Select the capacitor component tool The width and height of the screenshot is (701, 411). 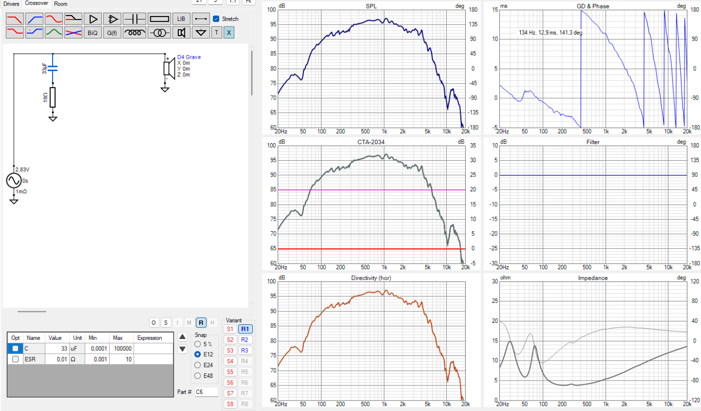(134, 19)
